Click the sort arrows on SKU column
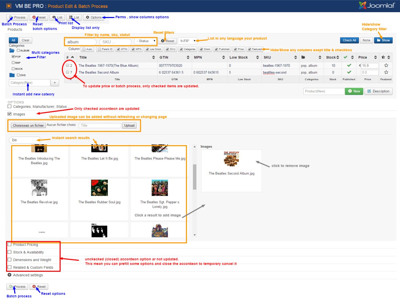 coord(295,57)
